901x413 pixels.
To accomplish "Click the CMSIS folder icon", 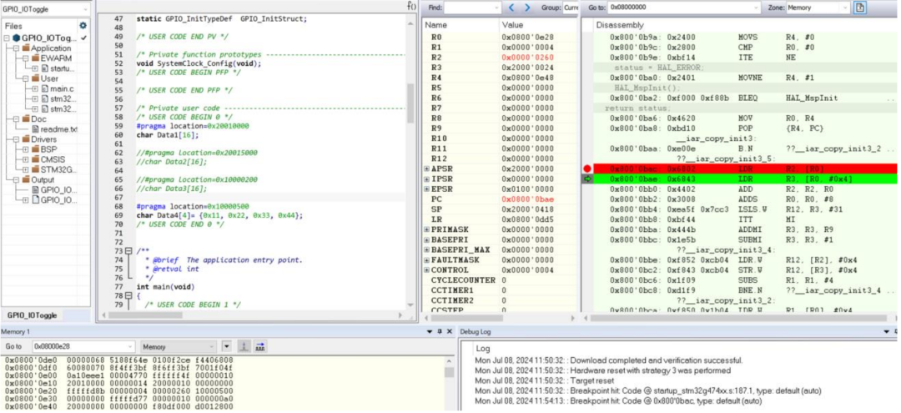I will [35, 159].
